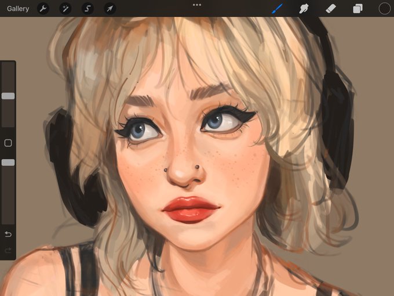
Task: Tap the three-dot handle at top center
Action: tap(197, 5)
